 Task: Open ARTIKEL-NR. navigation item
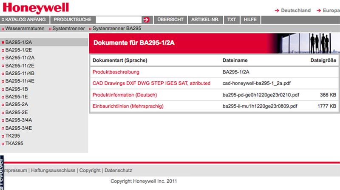click(205, 20)
